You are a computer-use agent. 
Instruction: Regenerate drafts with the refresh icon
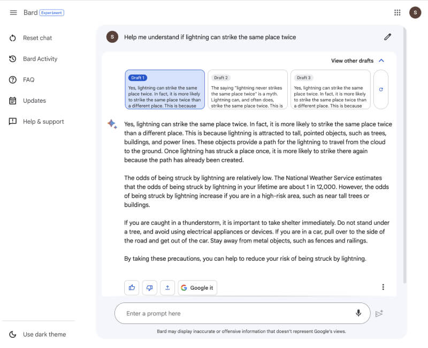pyautogui.click(x=381, y=89)
